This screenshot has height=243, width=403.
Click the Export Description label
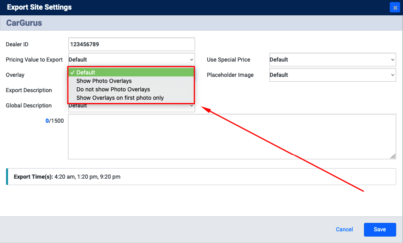click(x=29, y=90)
